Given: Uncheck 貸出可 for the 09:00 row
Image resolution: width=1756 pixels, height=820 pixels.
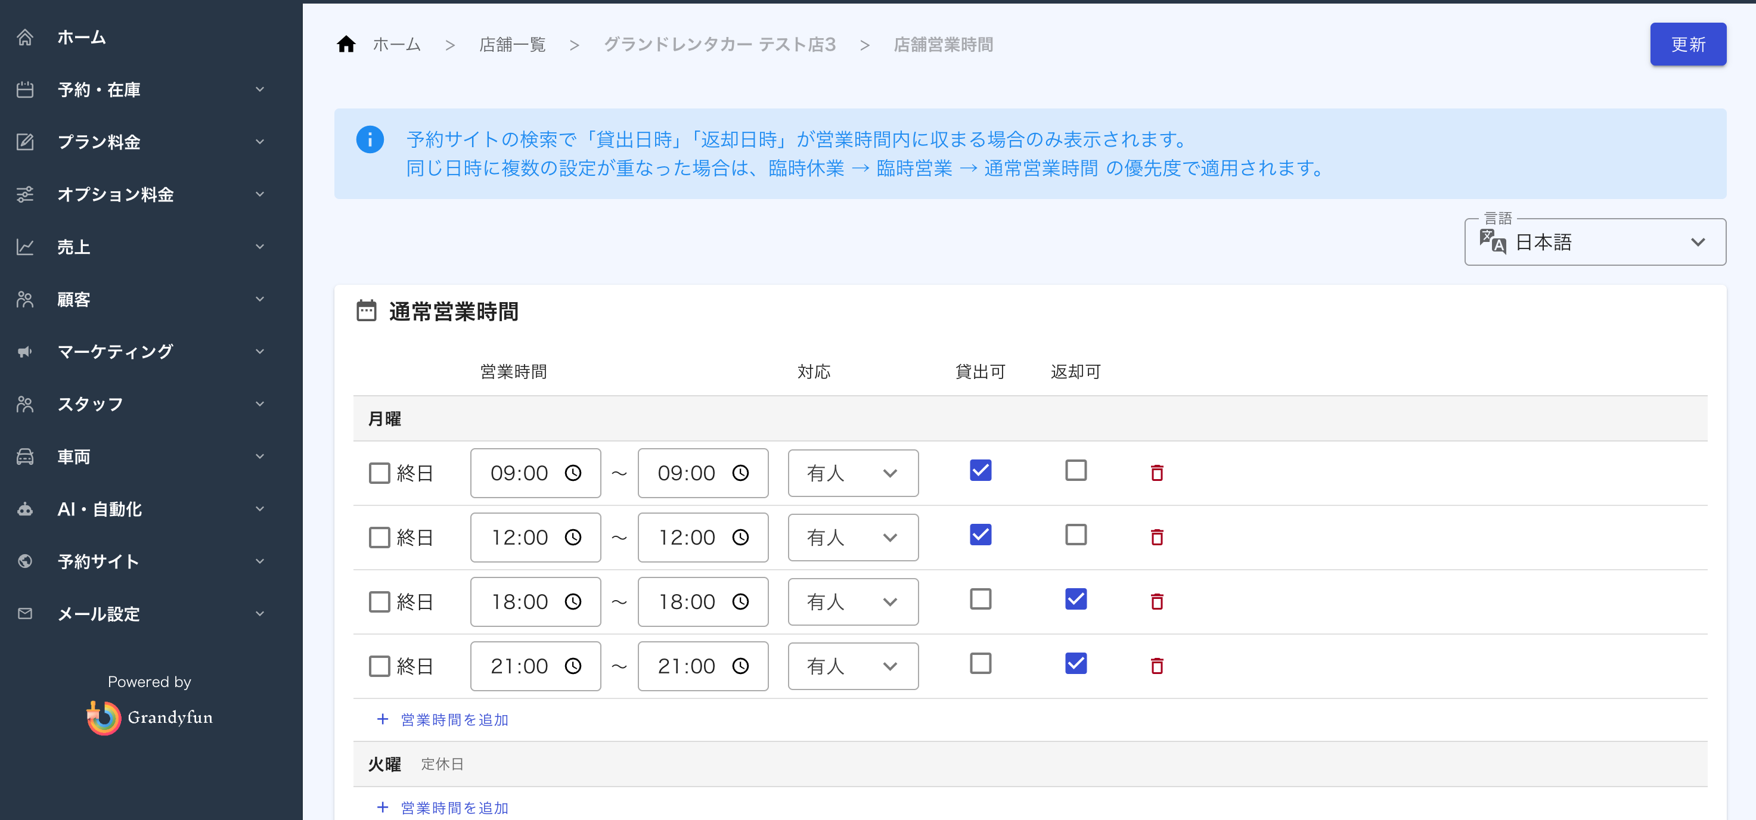Looking at the screenshot, I should (x=981, y=470).
